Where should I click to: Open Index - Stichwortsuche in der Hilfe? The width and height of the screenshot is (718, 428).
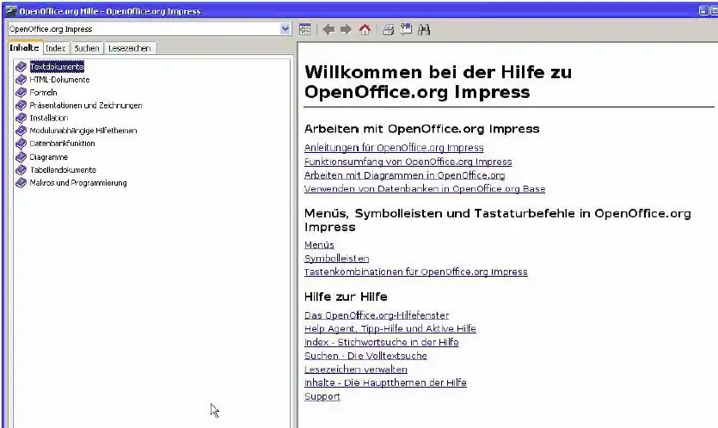[x=382, y=342]
